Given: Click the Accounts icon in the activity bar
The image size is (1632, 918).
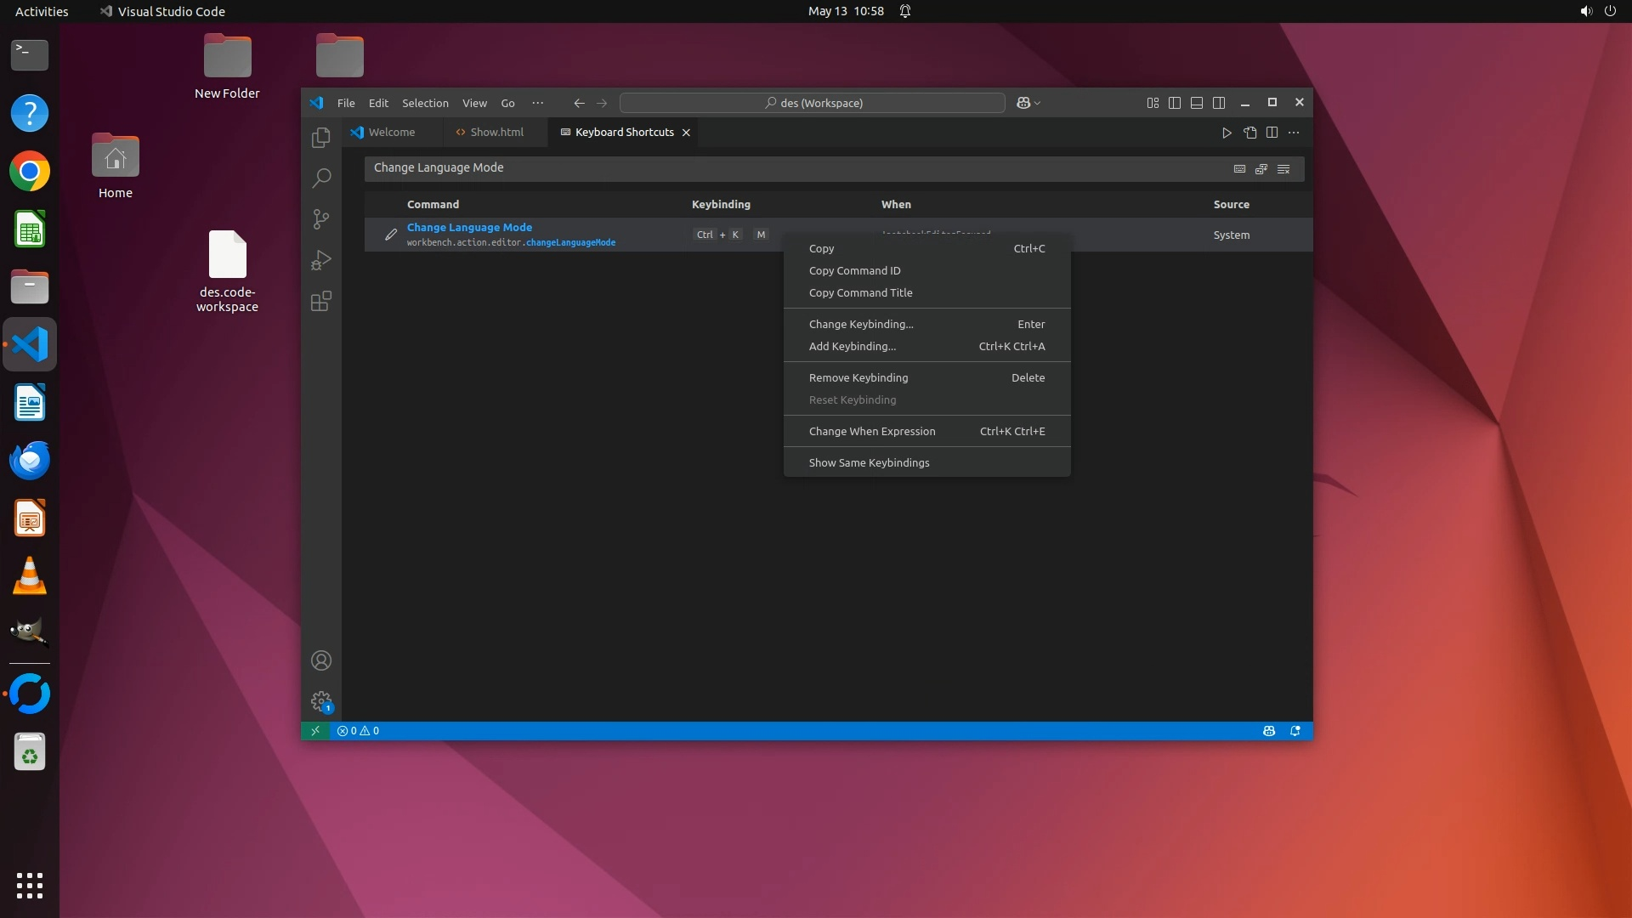Looking at the screenshot, I should [320, 660].
